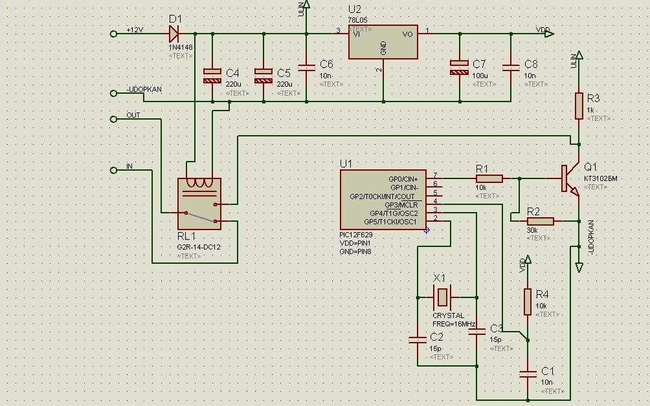The image size is (650, 406).
Task: Select resistor R2 30k
Action: (x=540, y=221)
